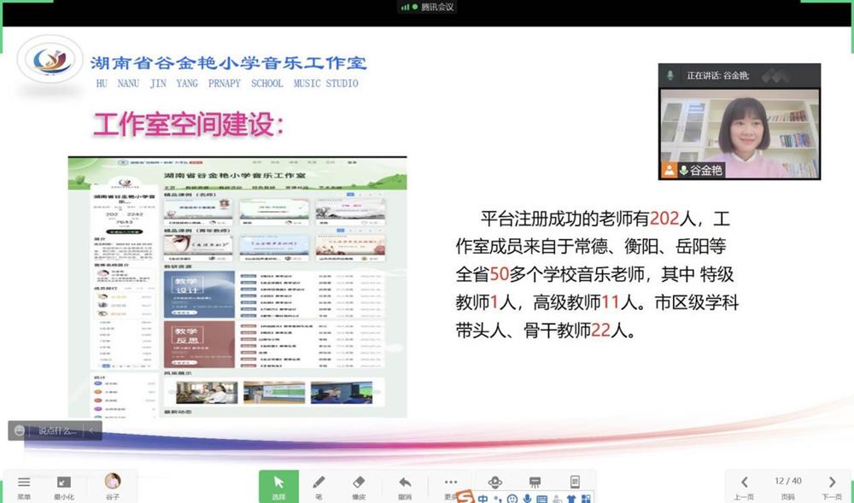Click the document page toolbar icon
This screenshot has height=503, width=854.
[x=575, y=483]
